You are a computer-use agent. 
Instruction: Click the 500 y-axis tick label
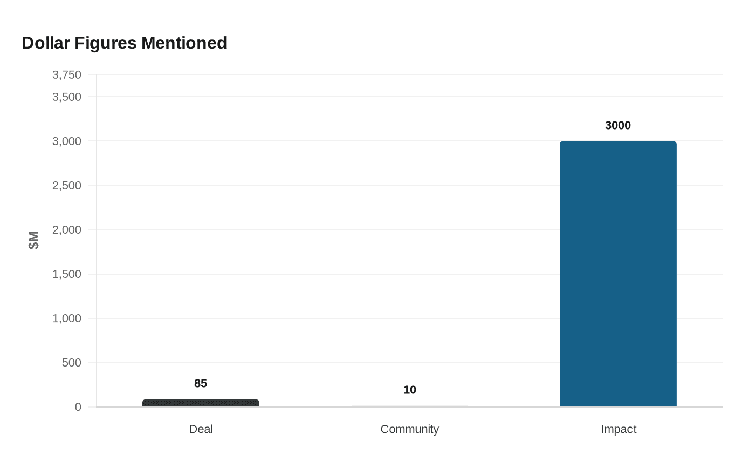(72, 363)
